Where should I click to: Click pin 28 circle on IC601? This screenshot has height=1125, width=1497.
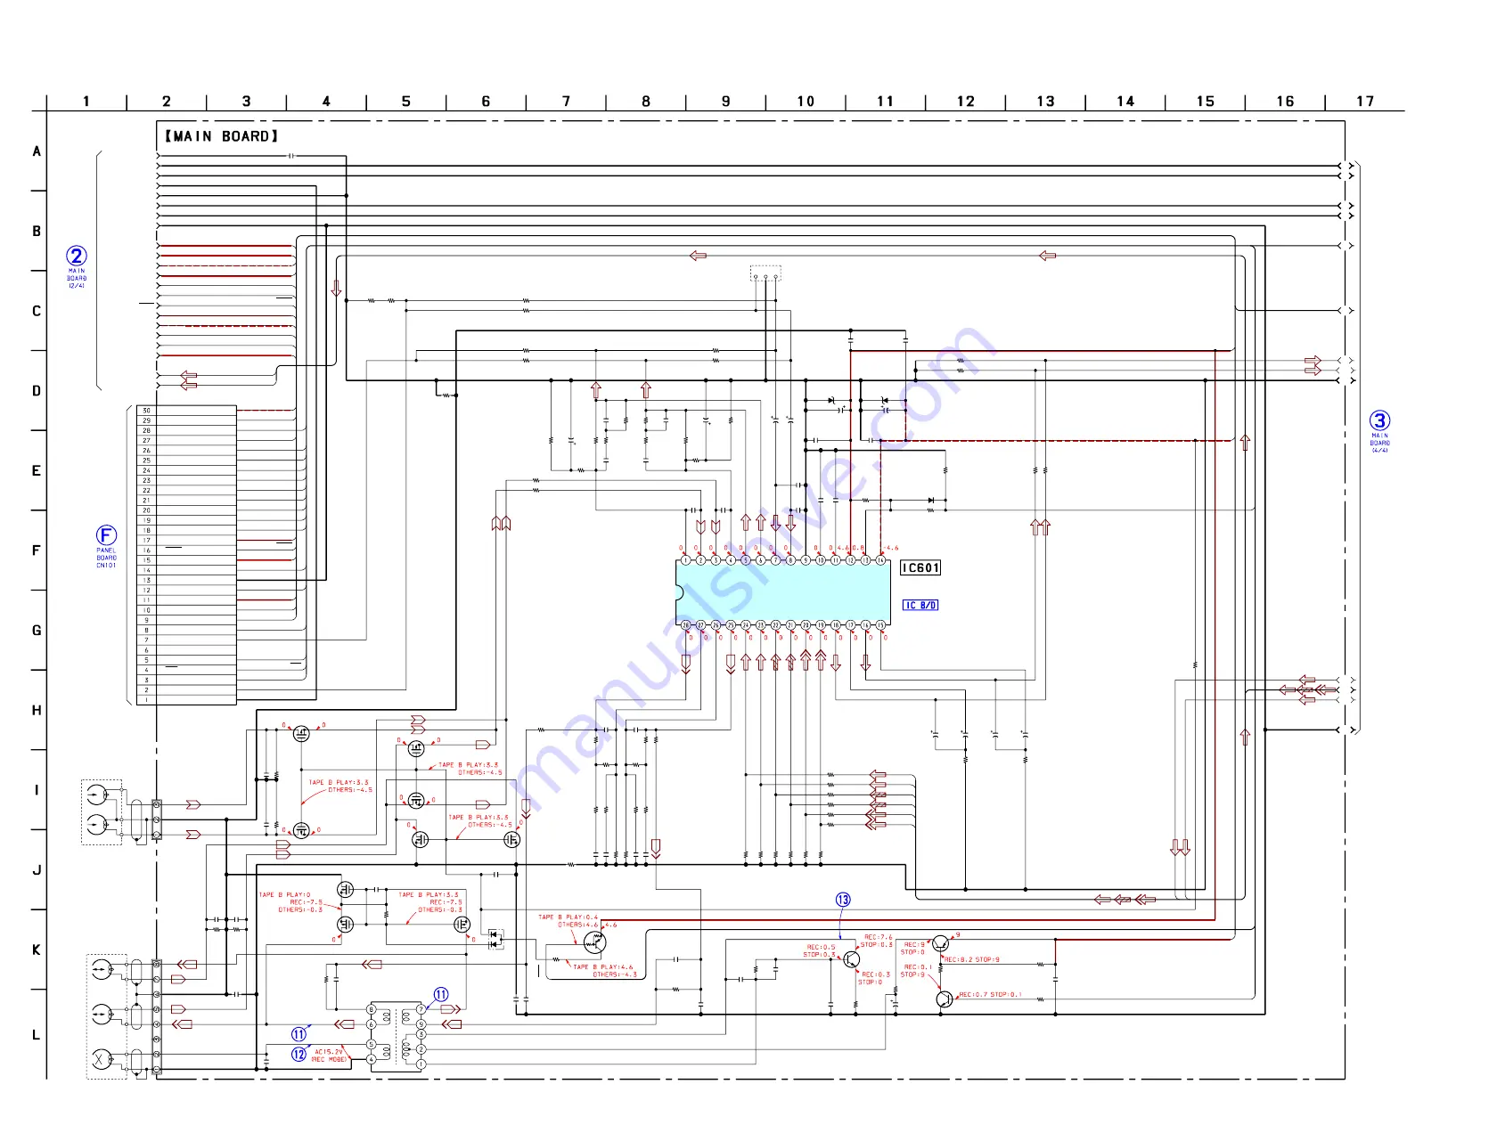coord(685,625)
